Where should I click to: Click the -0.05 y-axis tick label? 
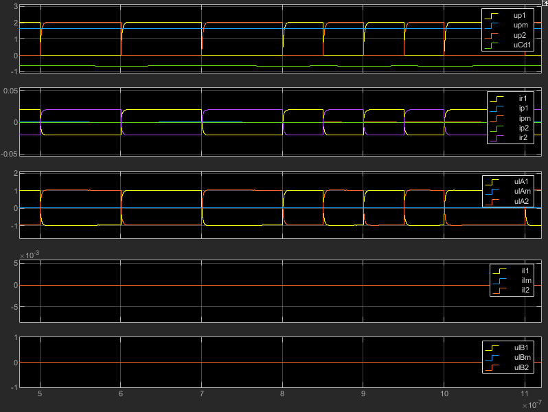10,154
